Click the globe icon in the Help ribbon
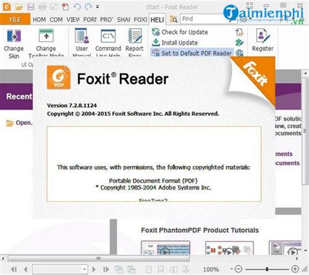 [239, 53]
